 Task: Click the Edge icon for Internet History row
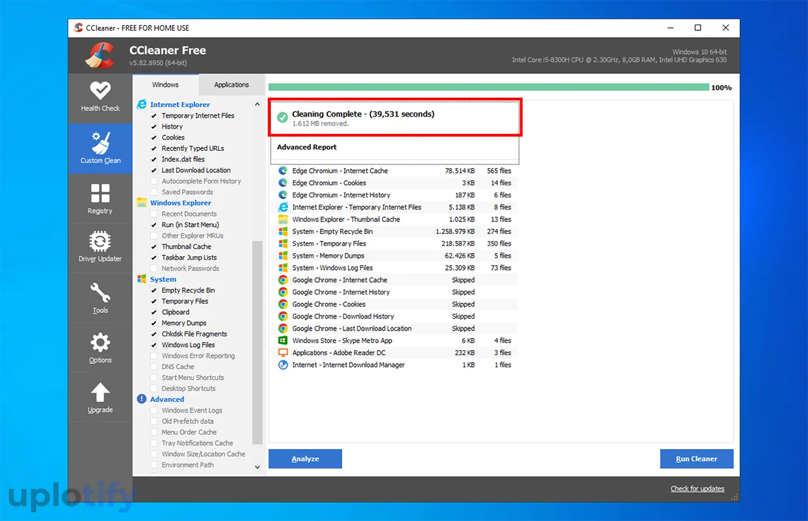pos(283,195)
